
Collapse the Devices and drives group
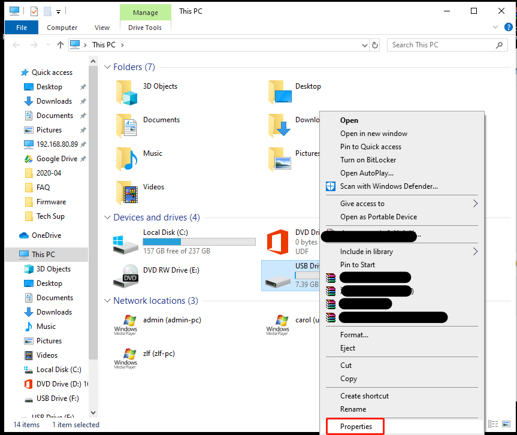tap(108, 217)
